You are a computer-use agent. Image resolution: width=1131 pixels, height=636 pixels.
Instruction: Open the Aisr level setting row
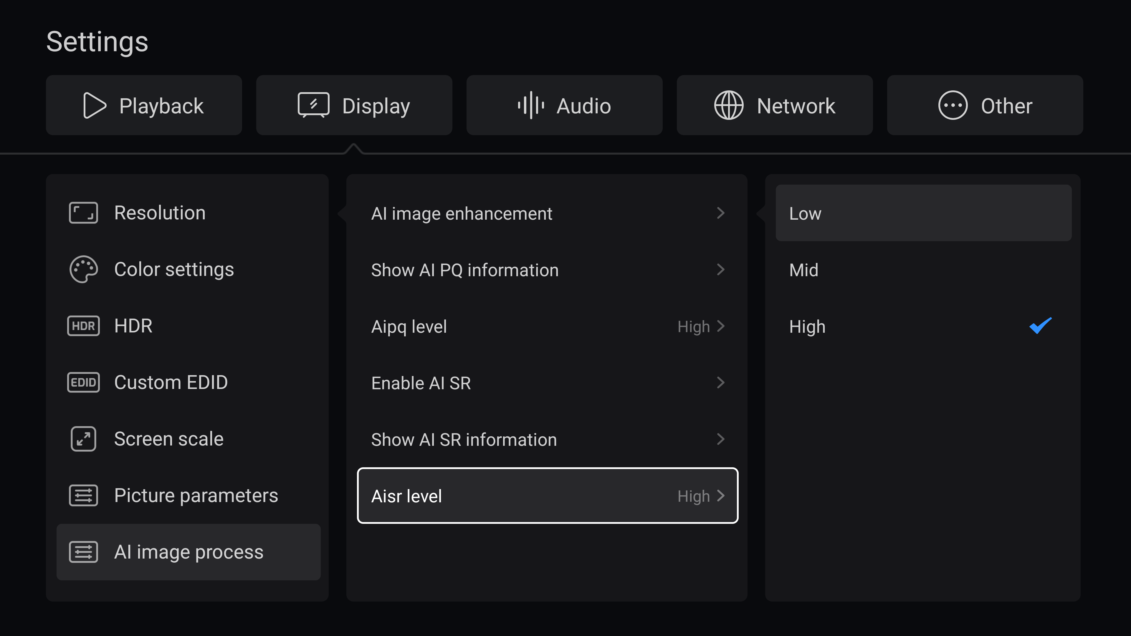[548, 496]
